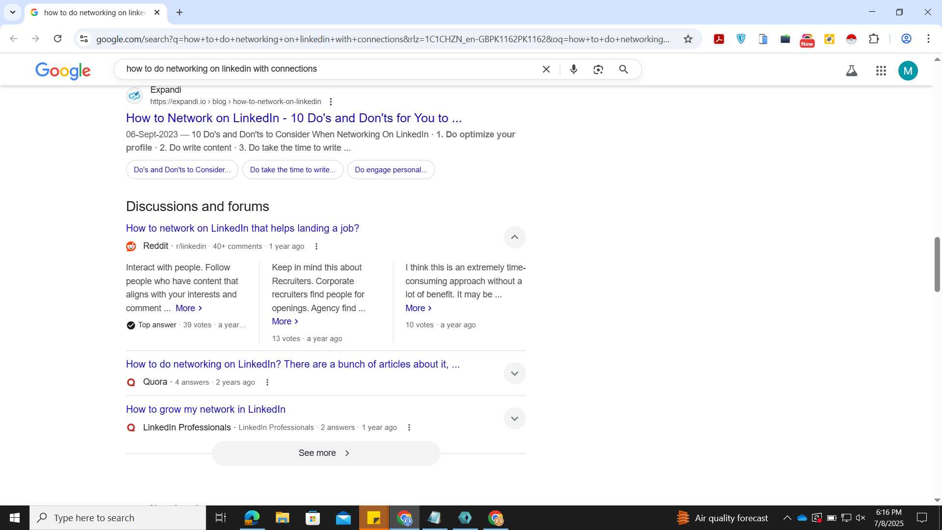This screenshot has width=942, height=530.
Task: Reload the current page
Action: tap(57, 39)
